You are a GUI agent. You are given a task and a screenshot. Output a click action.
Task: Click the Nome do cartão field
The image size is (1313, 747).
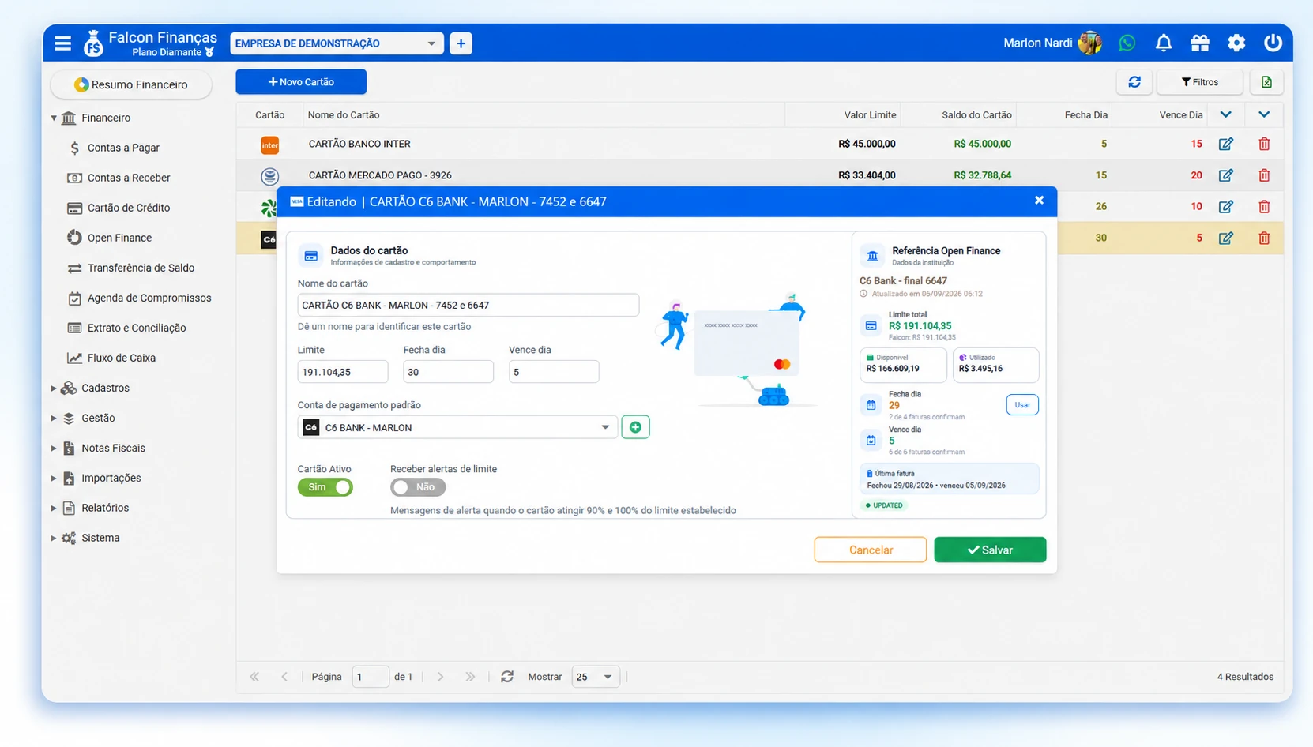[468, 305]
